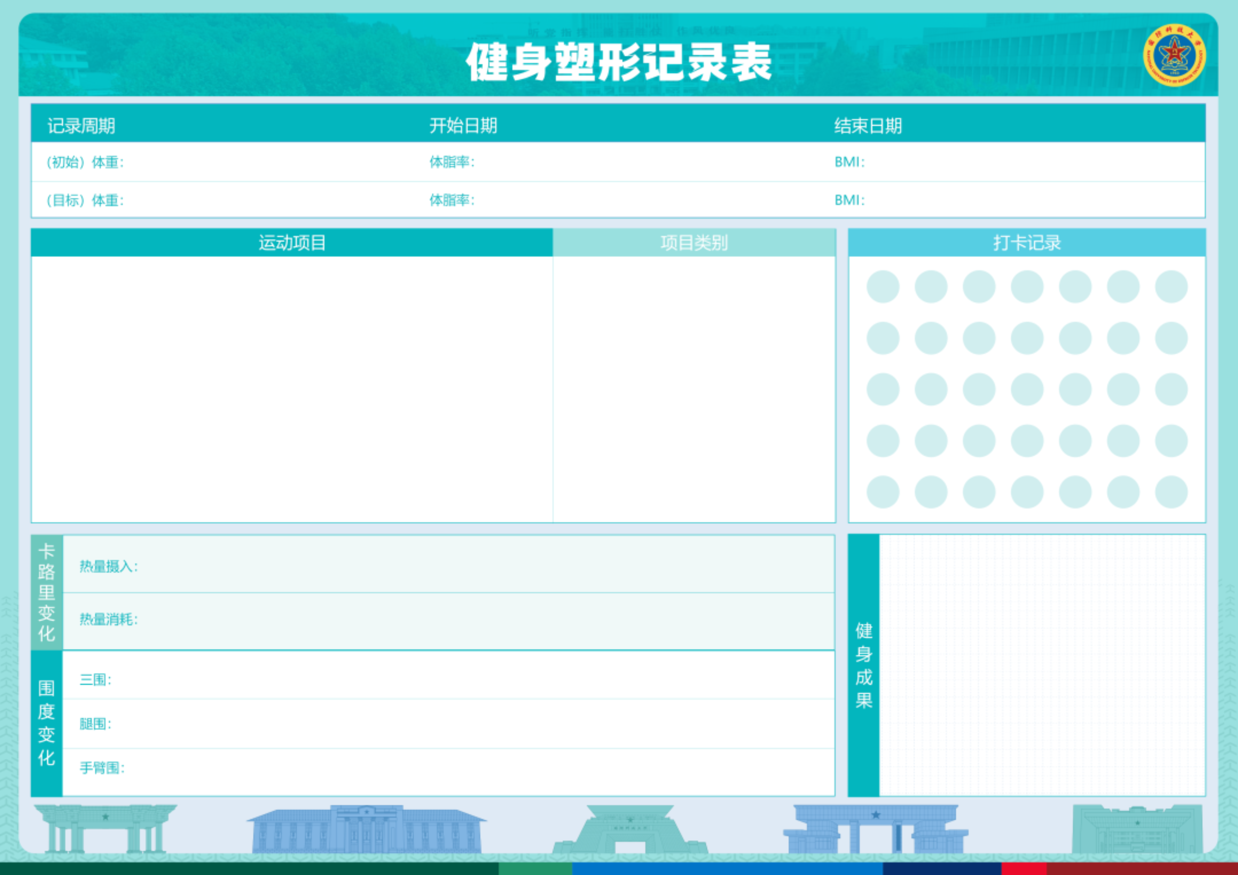Check the center circle of 打卡记录 grid
The image size is (1238, 875).
[1027, 389]
